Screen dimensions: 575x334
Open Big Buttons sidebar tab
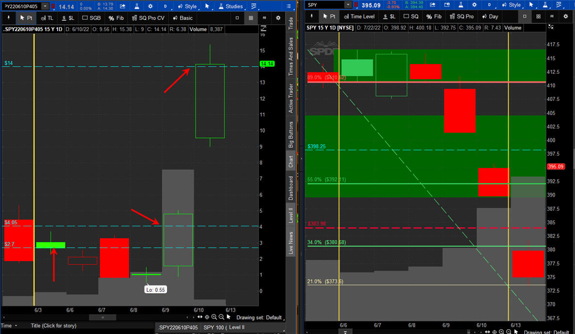click(x=291, y=134)
